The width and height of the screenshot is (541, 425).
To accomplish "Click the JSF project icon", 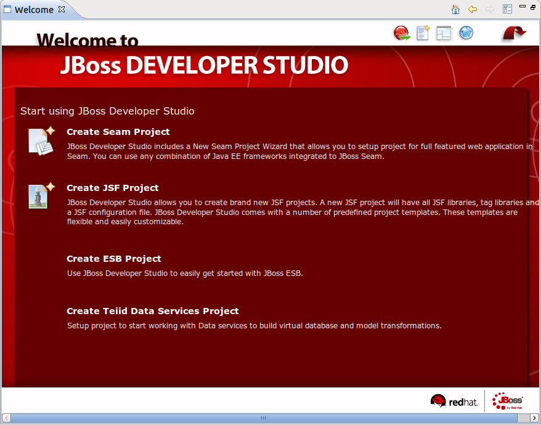I will 41,196.
